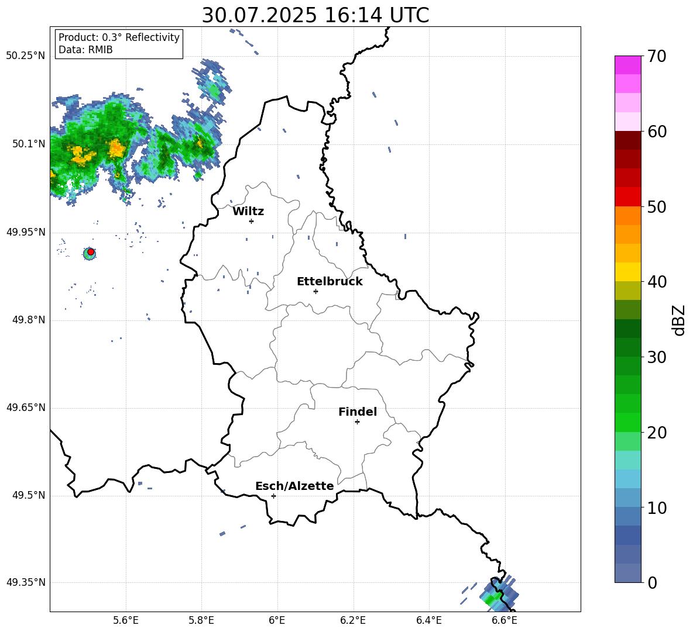Click the Findel city label
Screen dimensions: 693x632
click(358, 412)
